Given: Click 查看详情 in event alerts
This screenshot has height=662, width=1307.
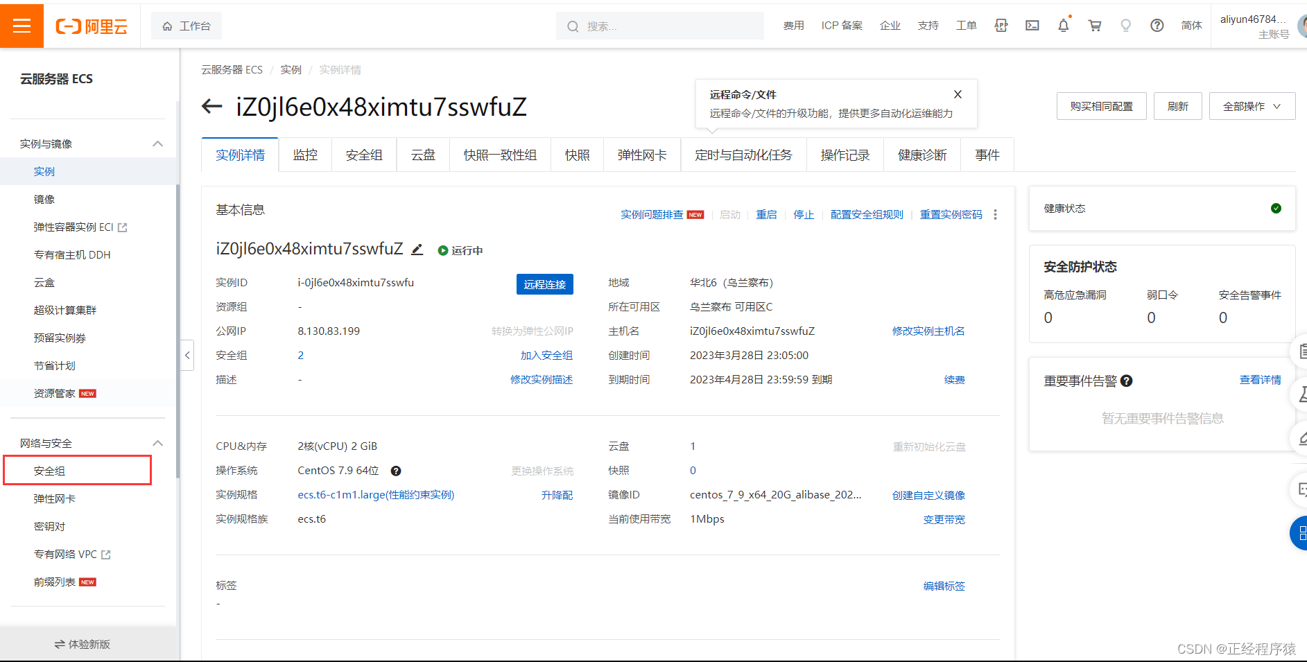Looking at the screenshot, I should (x=1261, y=380).
